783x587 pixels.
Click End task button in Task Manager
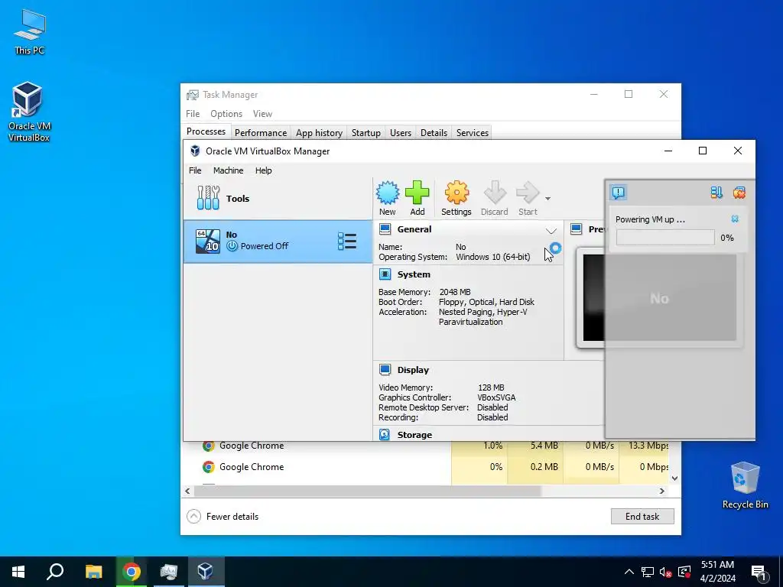coord(642,516)
